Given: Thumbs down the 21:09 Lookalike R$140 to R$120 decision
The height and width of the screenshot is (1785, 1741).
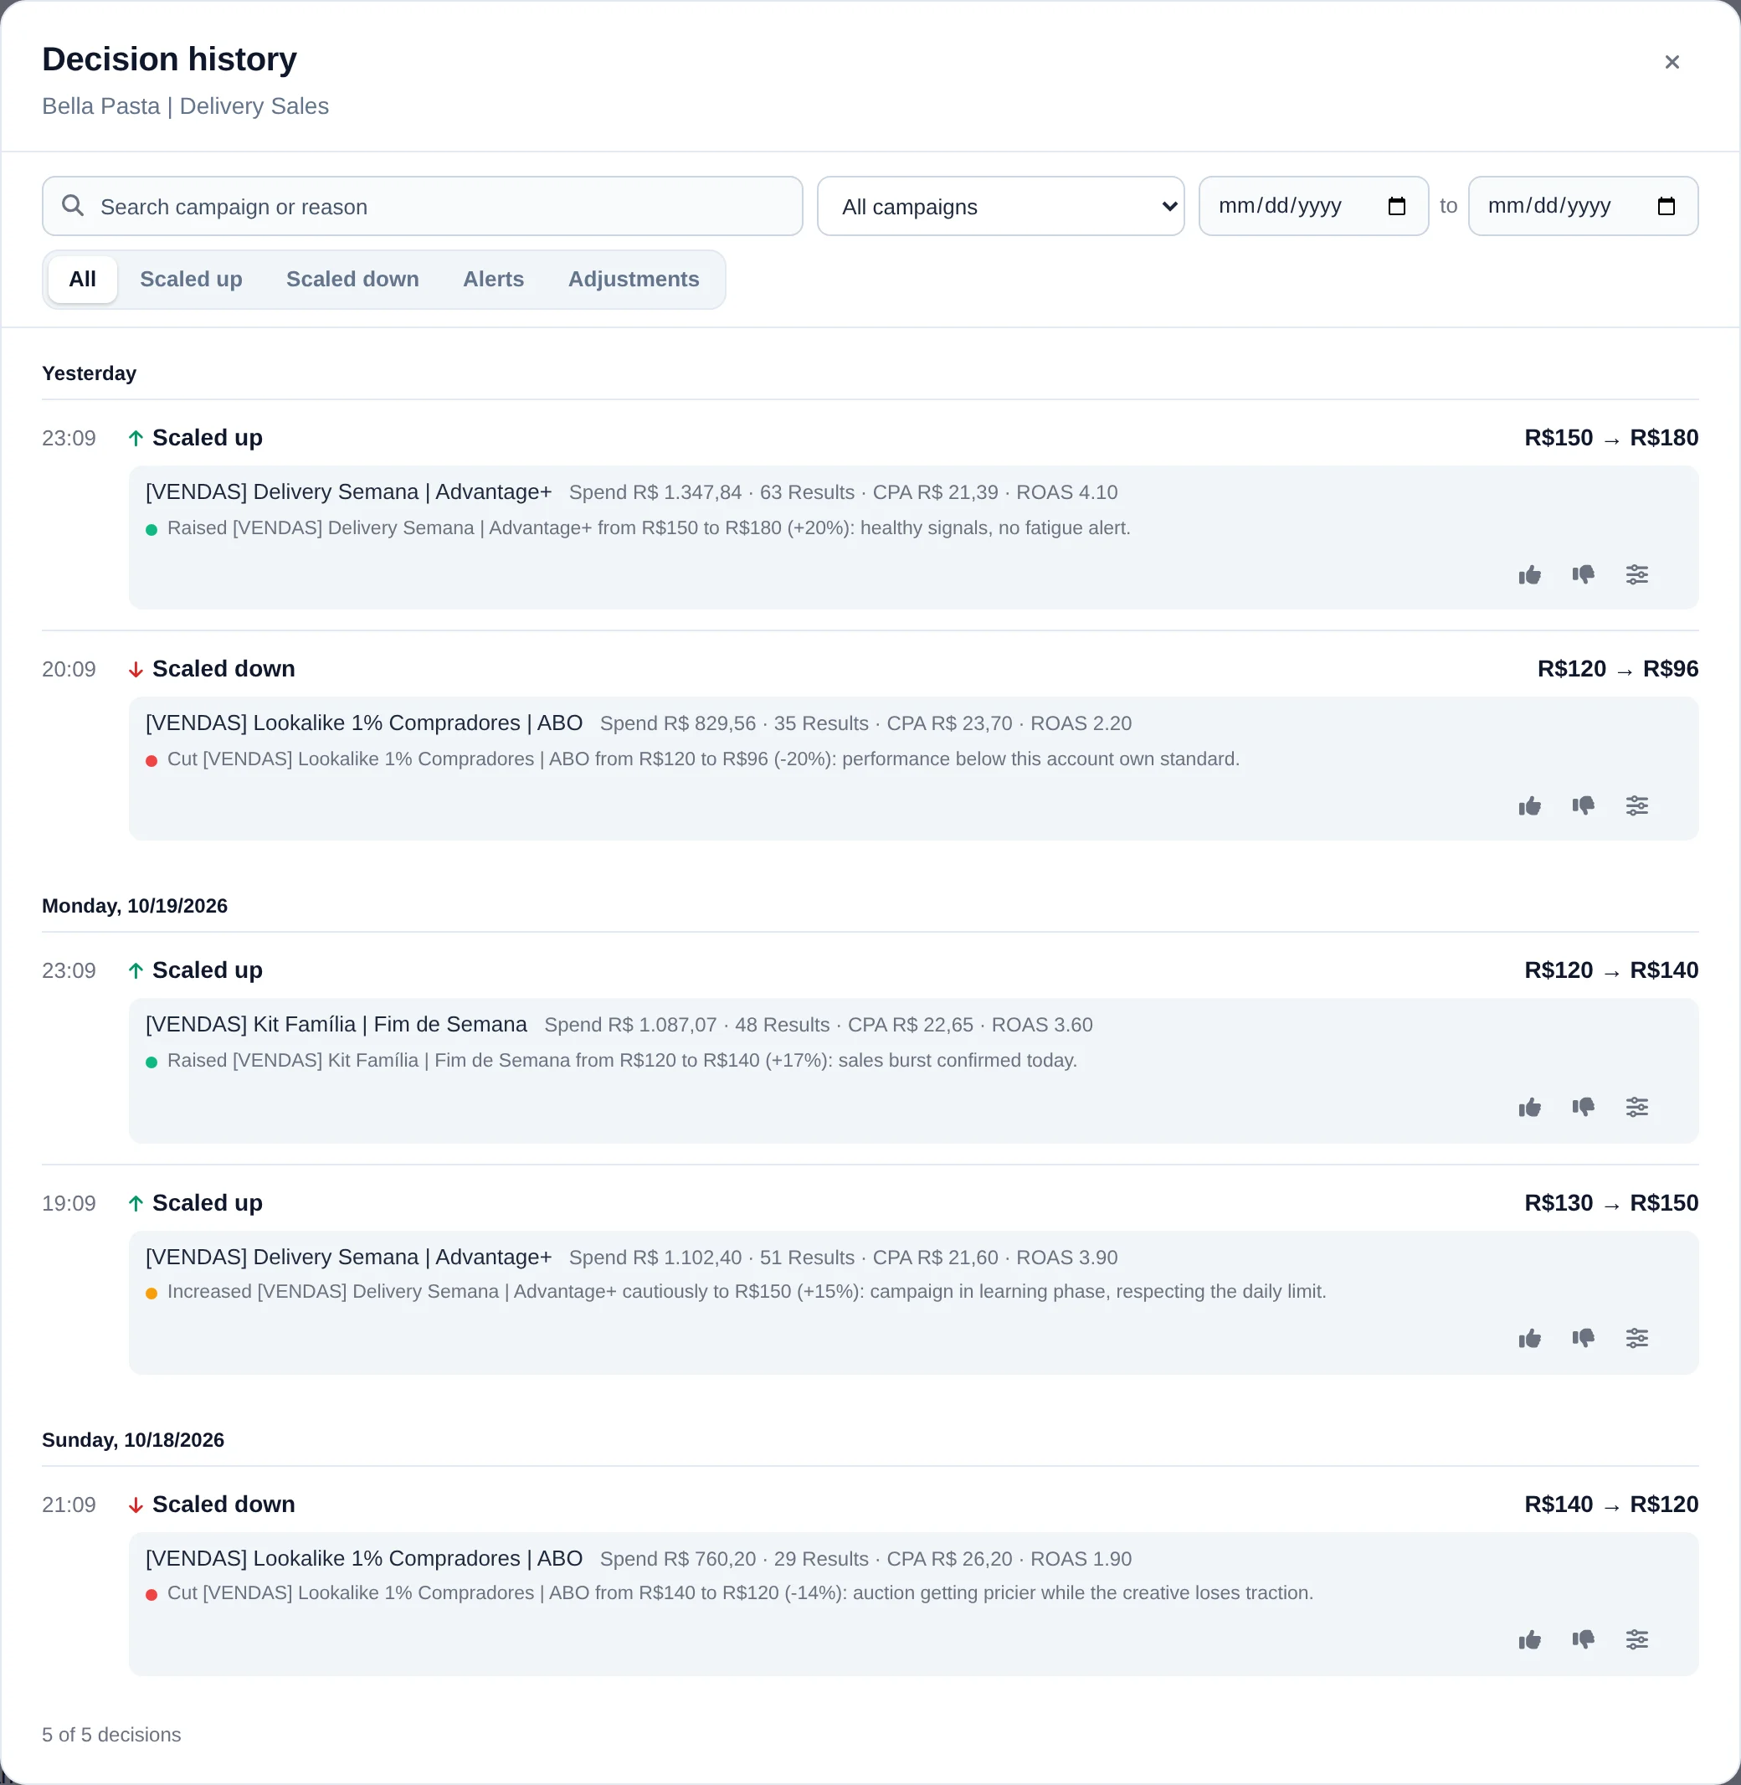Looking at the screenshot, I should (x=1583, y=1639).
